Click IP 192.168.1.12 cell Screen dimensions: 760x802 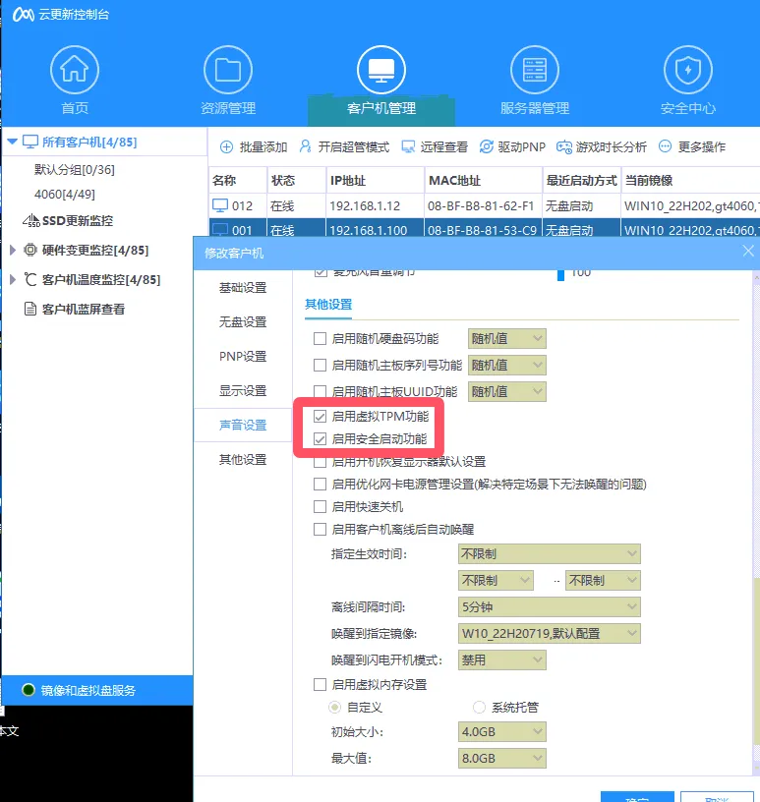click(x=375, y=205)
